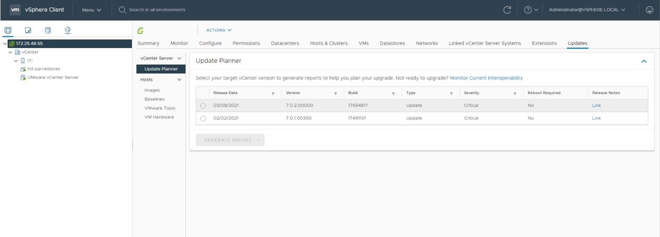Open VMware Tools under Hosts
Screen dimensions: 660x237
(x=160, y=108)
